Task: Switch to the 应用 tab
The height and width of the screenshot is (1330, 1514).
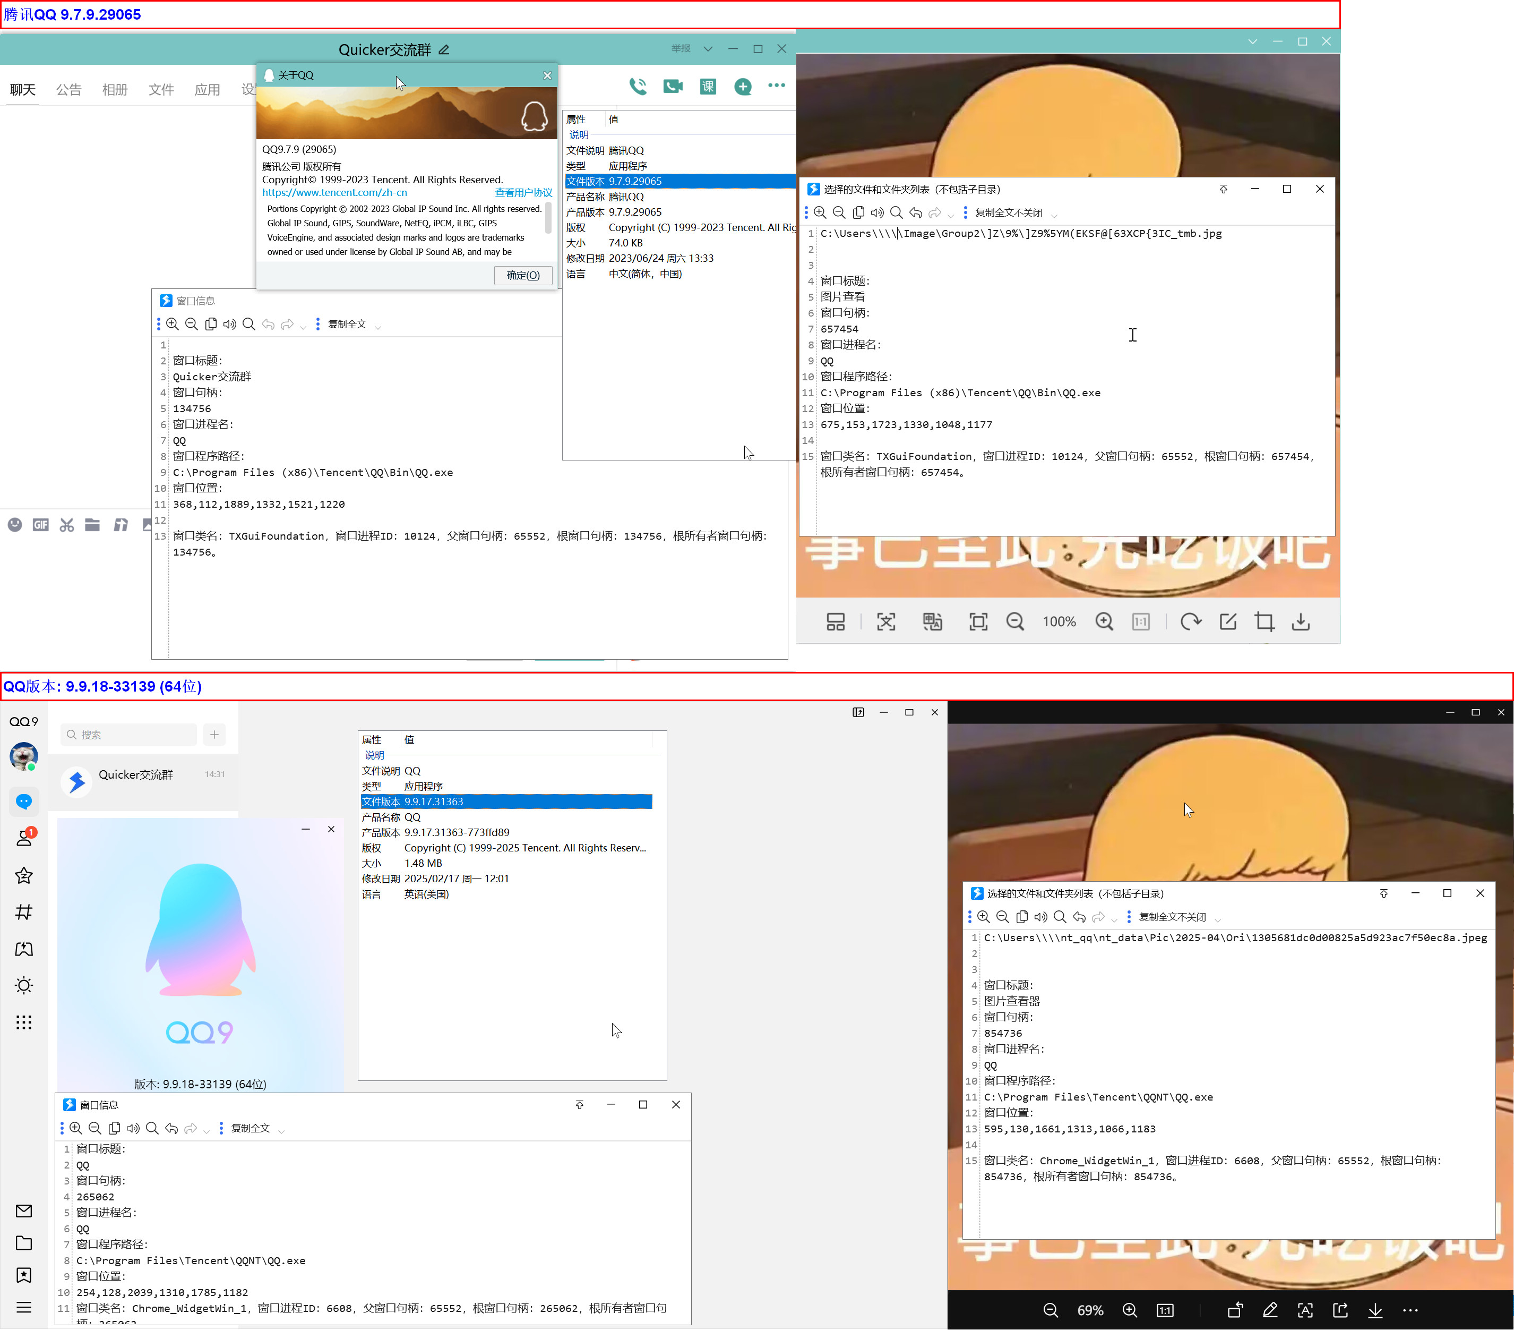Action: pos(208,90)
